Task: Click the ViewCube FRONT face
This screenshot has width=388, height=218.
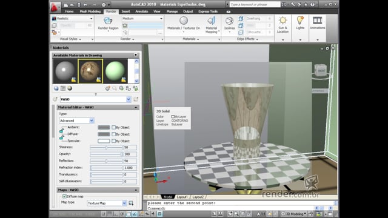Action: (x=321, y=71)
